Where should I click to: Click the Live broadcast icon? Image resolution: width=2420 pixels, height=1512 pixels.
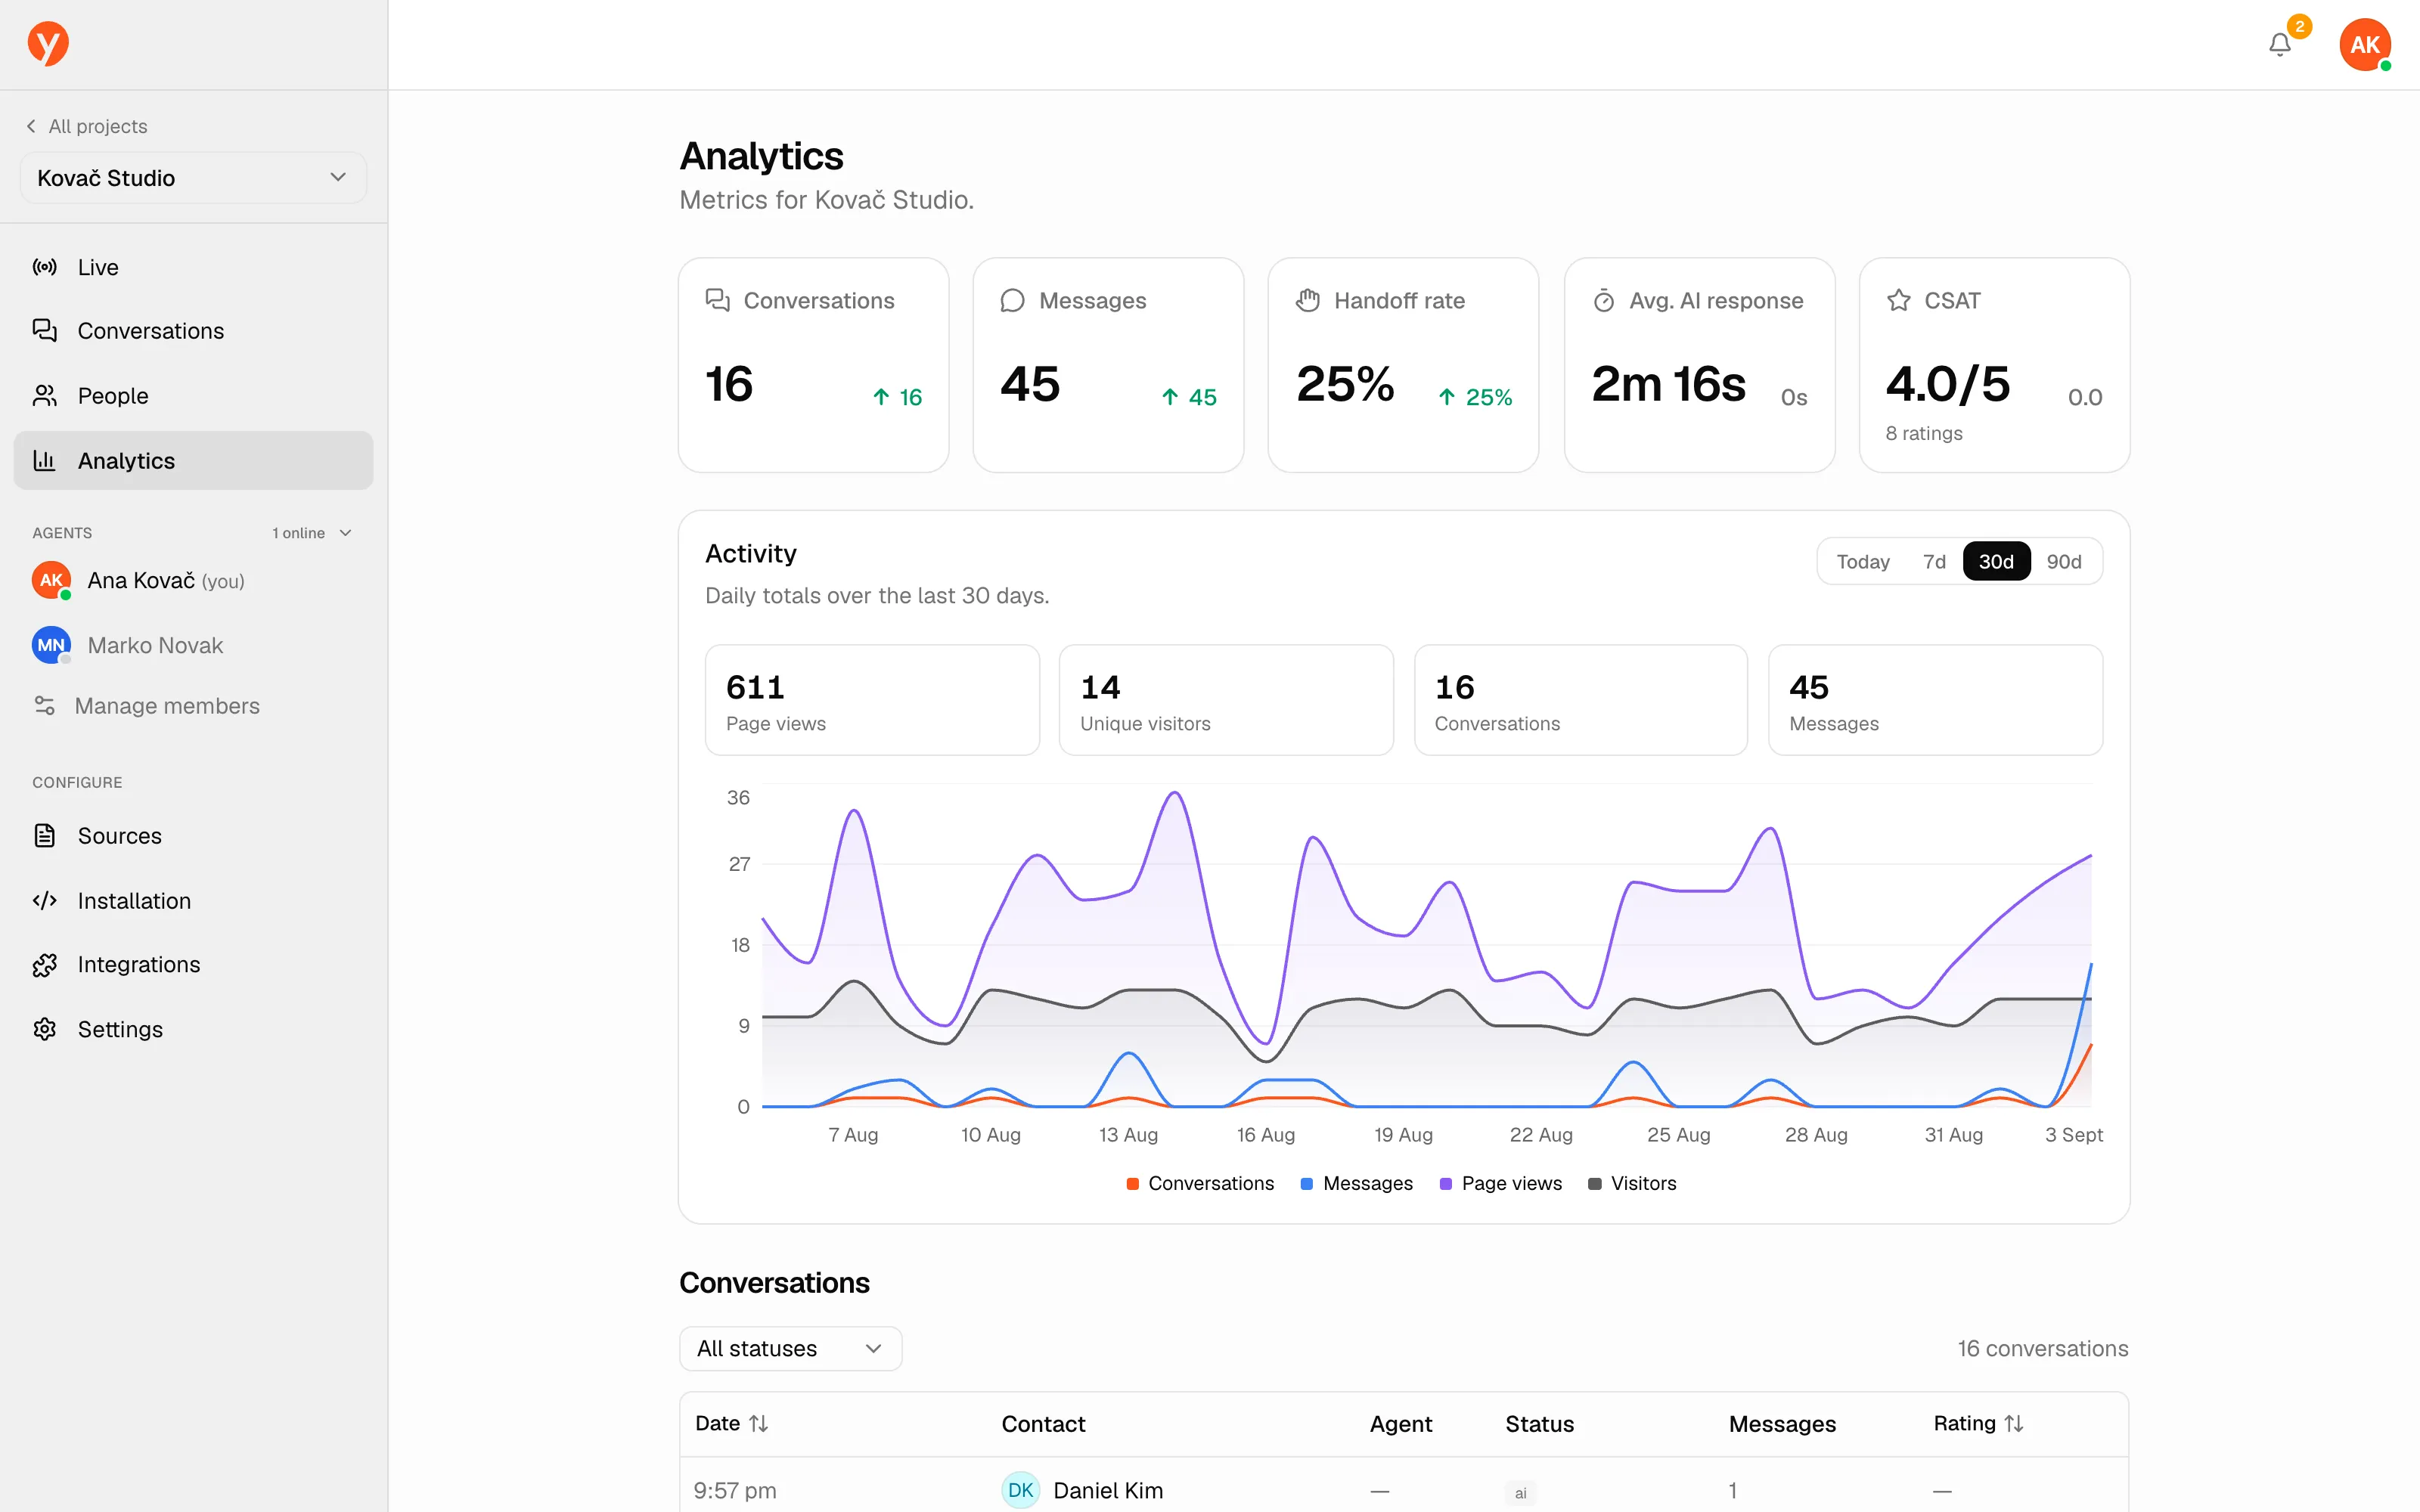click(45, 267)
